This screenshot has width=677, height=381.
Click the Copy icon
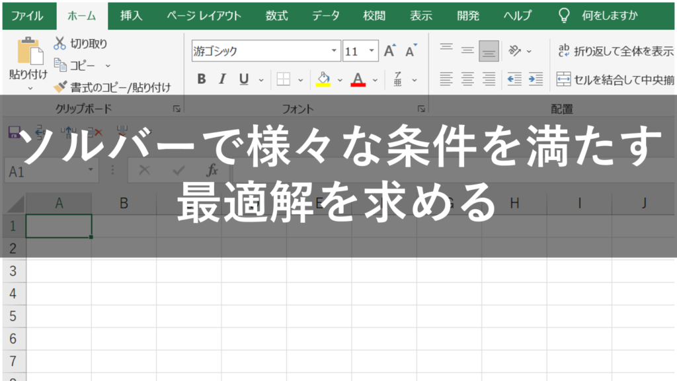(x=60, y=65)
